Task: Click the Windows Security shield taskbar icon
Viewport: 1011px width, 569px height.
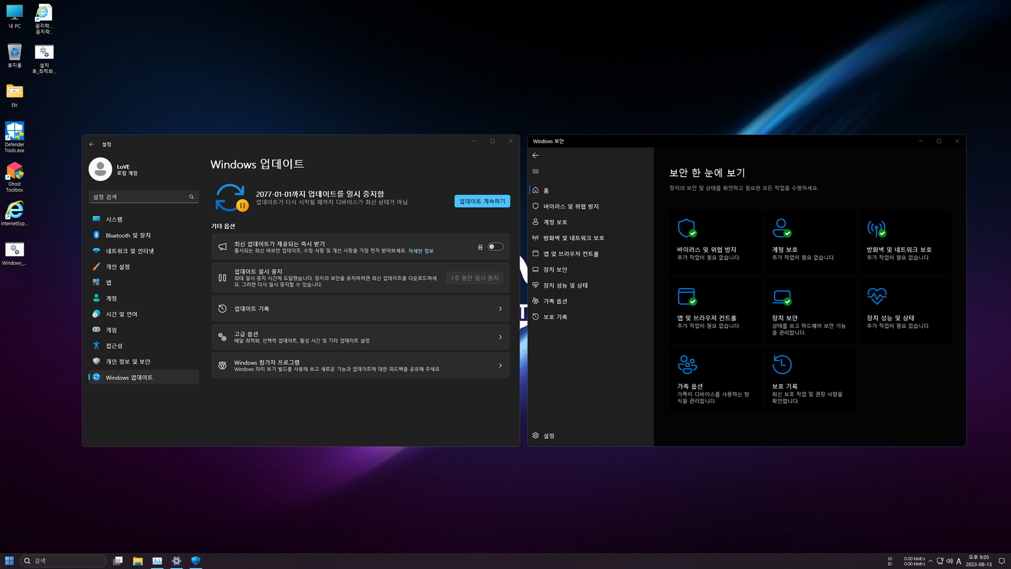Action: pyautogui.click(x=196, y=561)
